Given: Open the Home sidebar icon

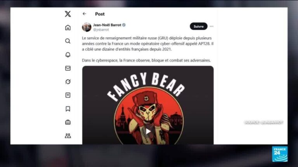Looking at the screenshot, I should pos(68,28).
